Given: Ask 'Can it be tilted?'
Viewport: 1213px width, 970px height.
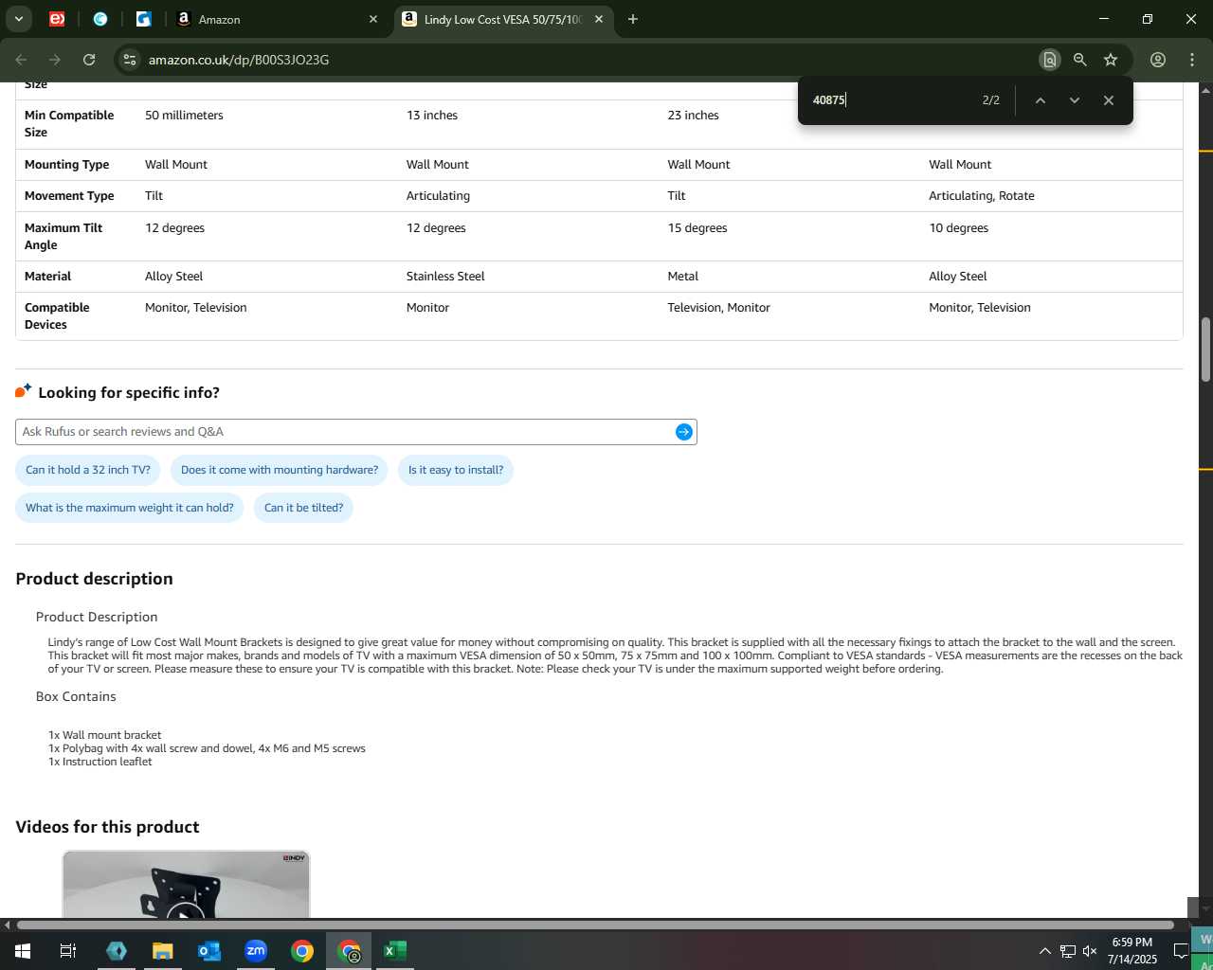Looking at the screenshot, I should click(304, 508).
